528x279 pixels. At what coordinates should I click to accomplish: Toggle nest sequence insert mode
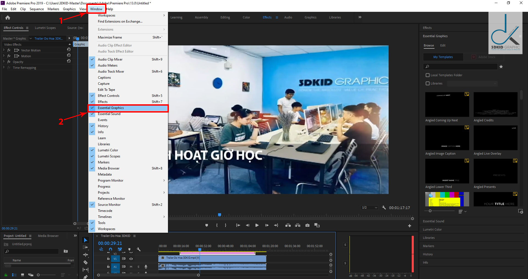(x=101, y=250)
